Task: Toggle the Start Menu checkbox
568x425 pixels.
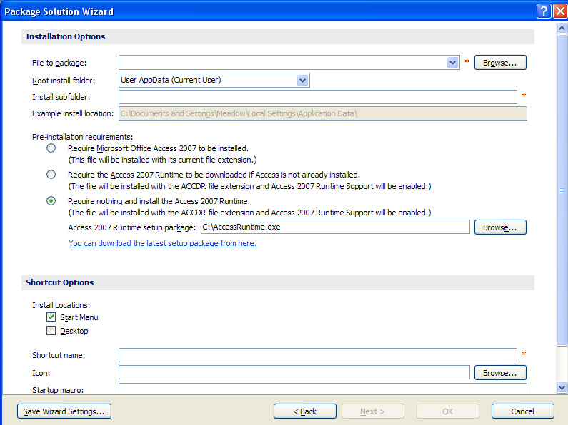Action: [51, 317]
